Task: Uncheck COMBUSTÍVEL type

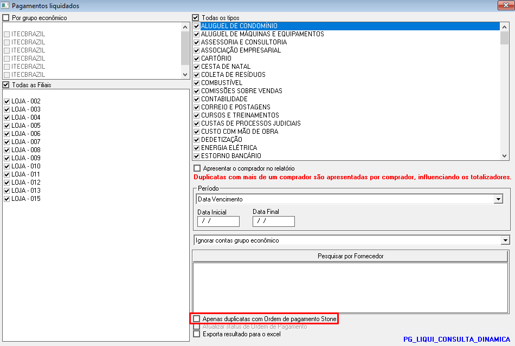Action: (x=197, y=83)
